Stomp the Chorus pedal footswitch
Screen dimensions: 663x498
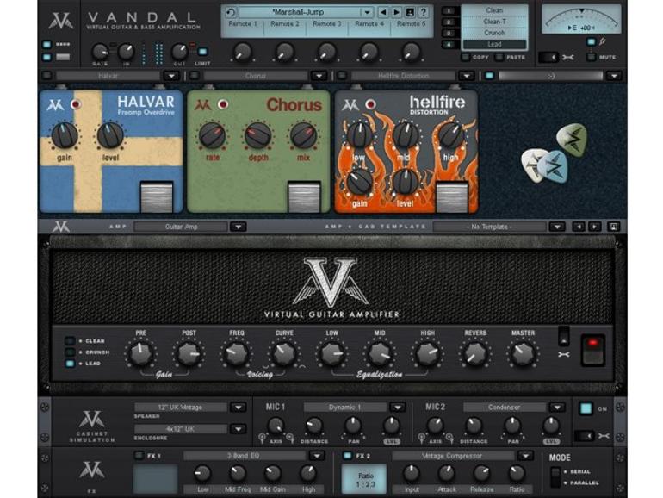[304, 196]
